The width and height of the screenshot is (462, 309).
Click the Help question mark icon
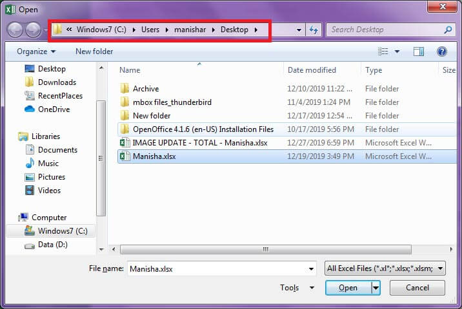(442, 51)
